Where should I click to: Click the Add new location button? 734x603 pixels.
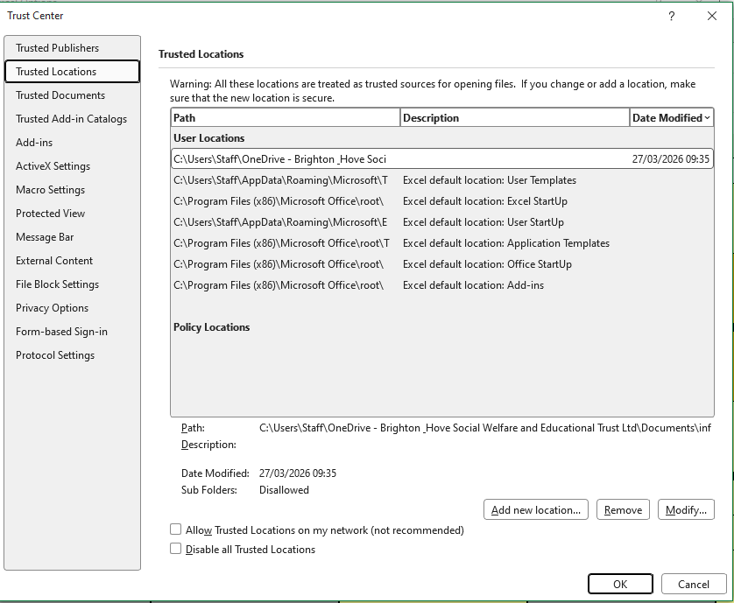(536, 510)
